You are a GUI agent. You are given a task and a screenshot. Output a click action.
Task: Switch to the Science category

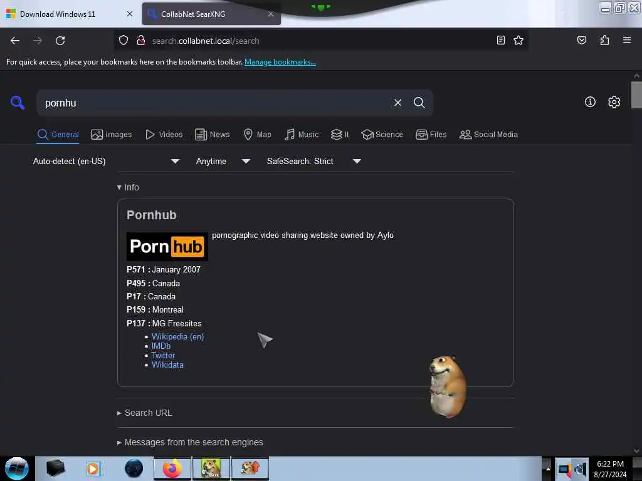tap(382, 135)
